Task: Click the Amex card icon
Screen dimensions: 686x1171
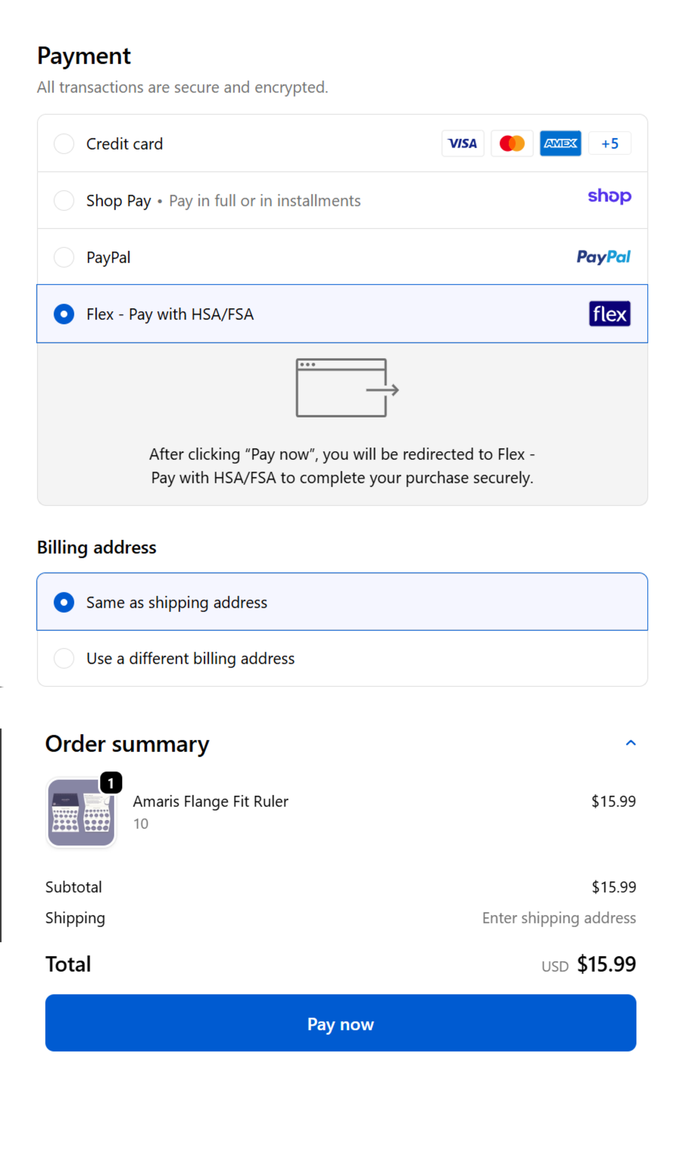Action: click(560, 144)
